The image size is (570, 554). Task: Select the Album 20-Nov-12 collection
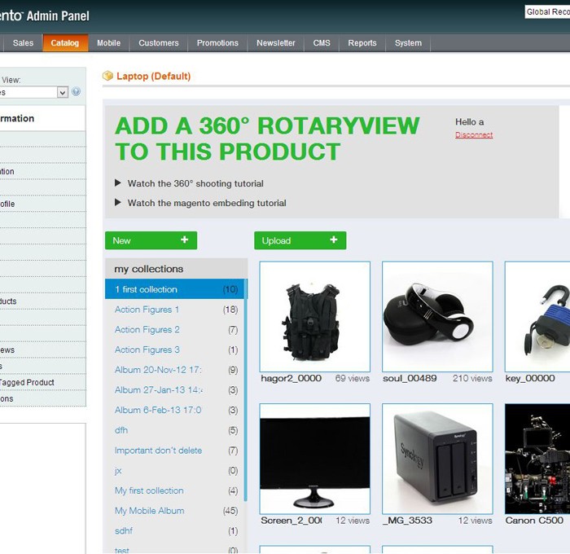(176, 370)
